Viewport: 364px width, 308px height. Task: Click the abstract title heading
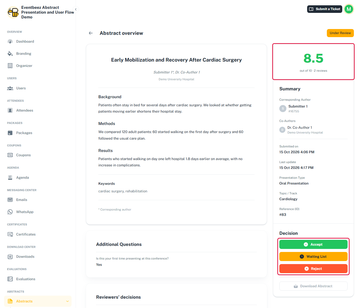pyautogui.click(x=176, y=60)
